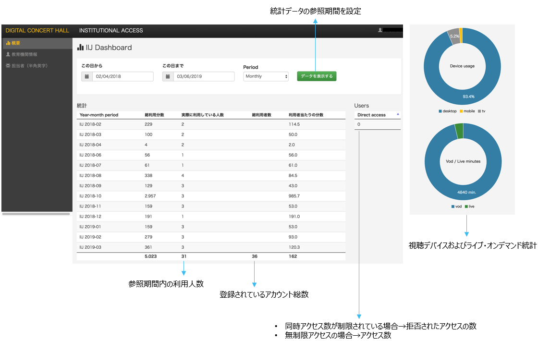Click the start date field 02/04/2018
The height and width of the screenshot is (341, 538).
click(x=122, y=76)
